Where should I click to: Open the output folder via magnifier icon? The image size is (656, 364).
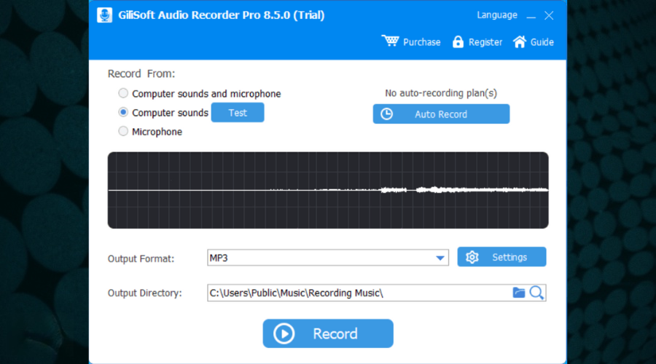pos(536,293)
